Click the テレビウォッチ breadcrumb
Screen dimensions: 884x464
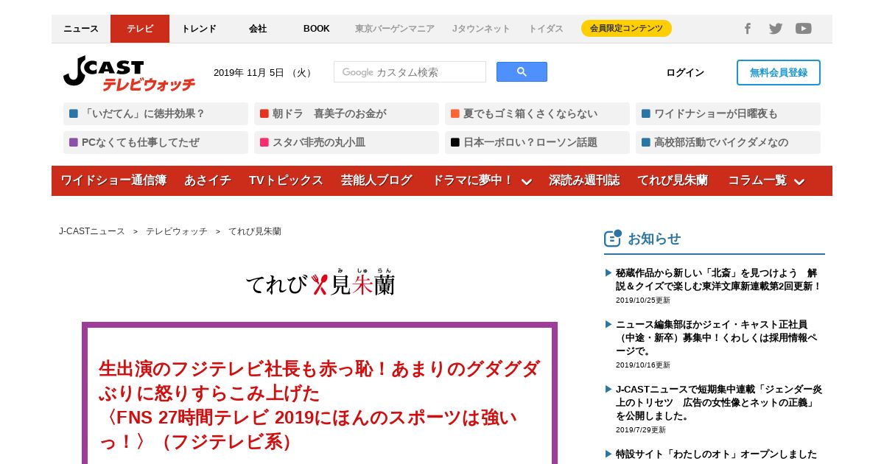click(177, 231)
